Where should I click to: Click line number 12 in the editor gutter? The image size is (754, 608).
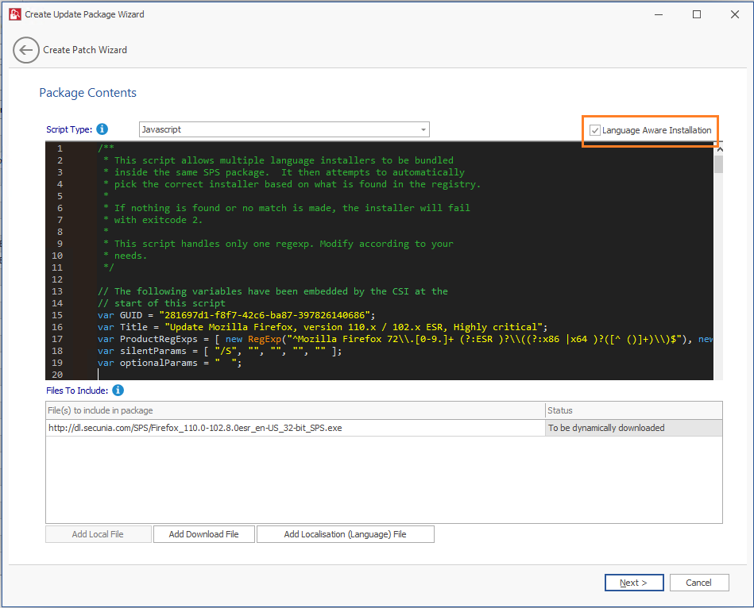coord(57,279)
